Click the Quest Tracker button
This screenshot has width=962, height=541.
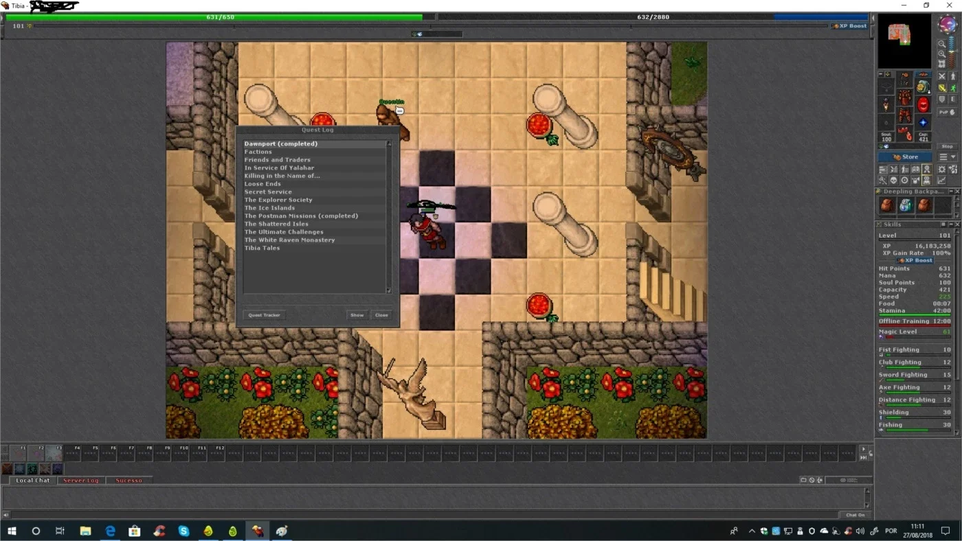[x=264, y=315]
